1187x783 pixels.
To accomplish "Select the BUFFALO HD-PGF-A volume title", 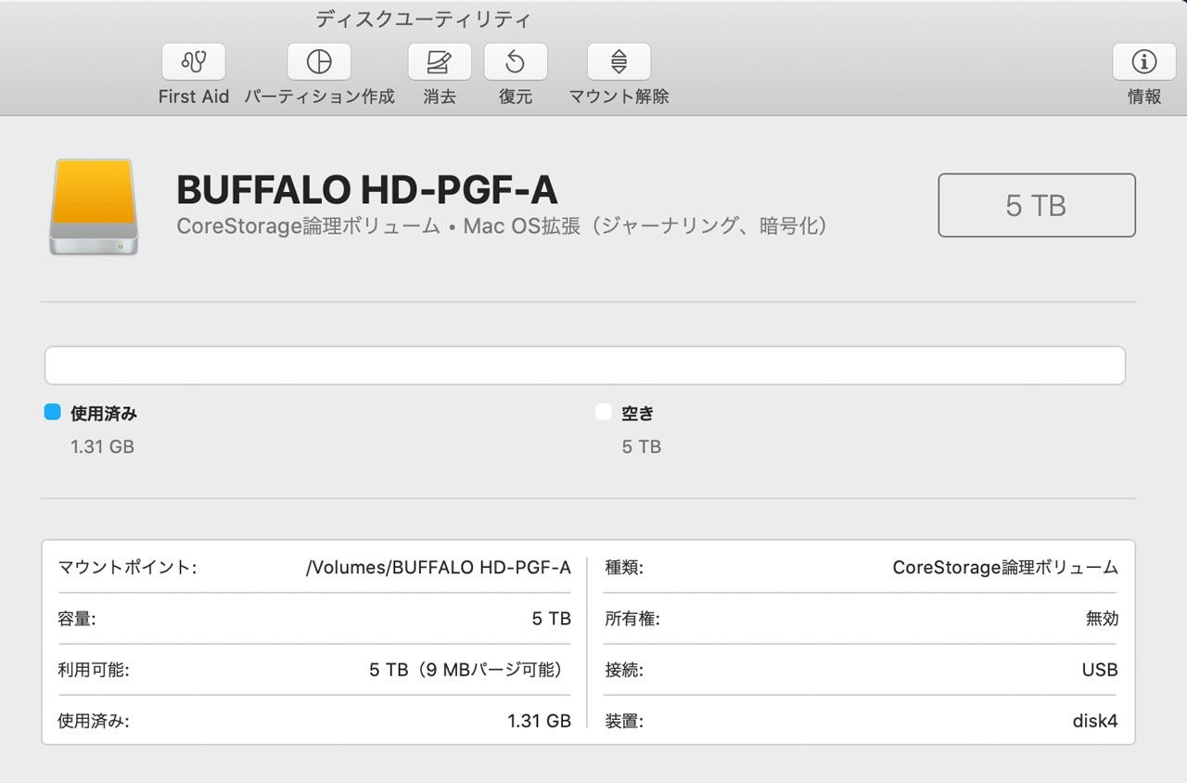I will pos(366,190).
